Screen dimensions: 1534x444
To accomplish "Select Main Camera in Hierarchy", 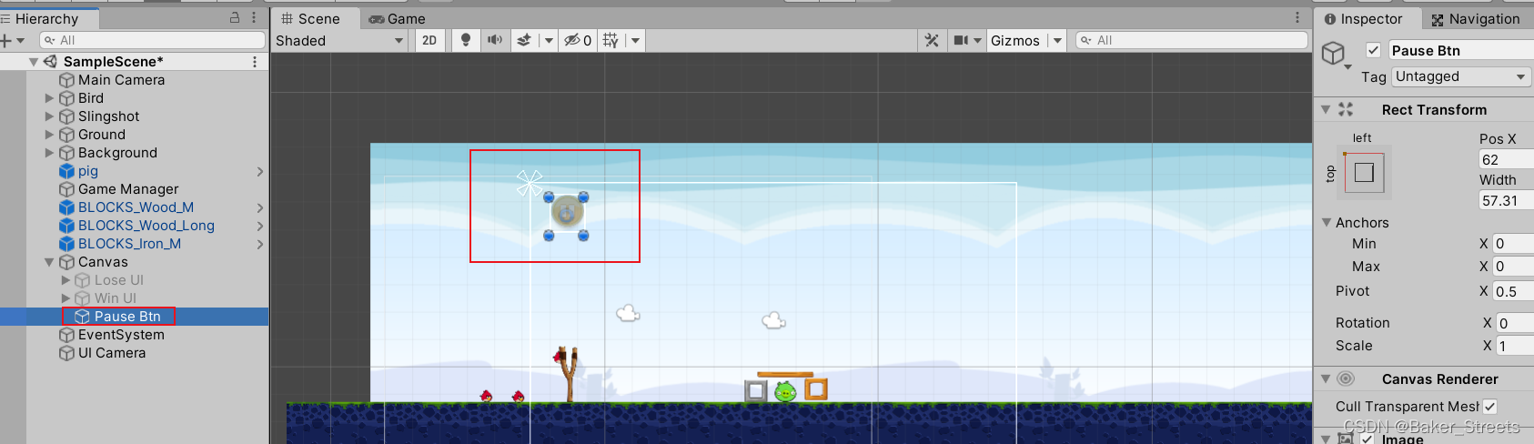I will [121, 80].
